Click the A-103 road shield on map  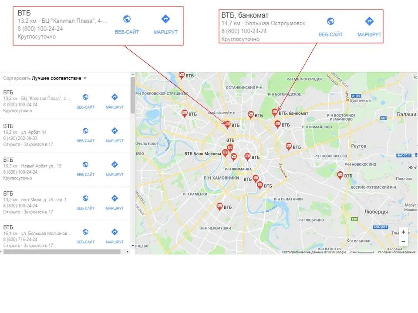[357, 96]
